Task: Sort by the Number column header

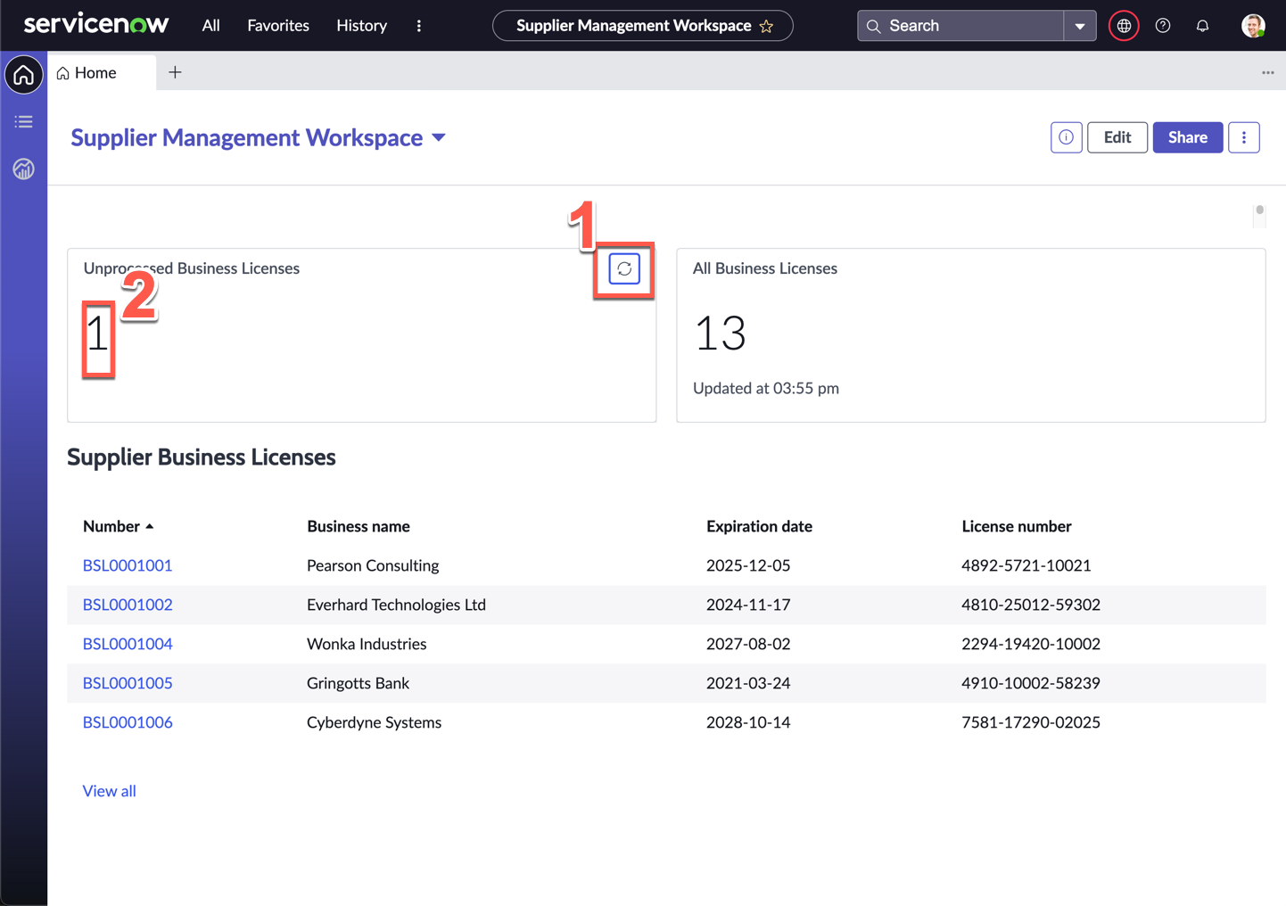Action: (111, 526)
